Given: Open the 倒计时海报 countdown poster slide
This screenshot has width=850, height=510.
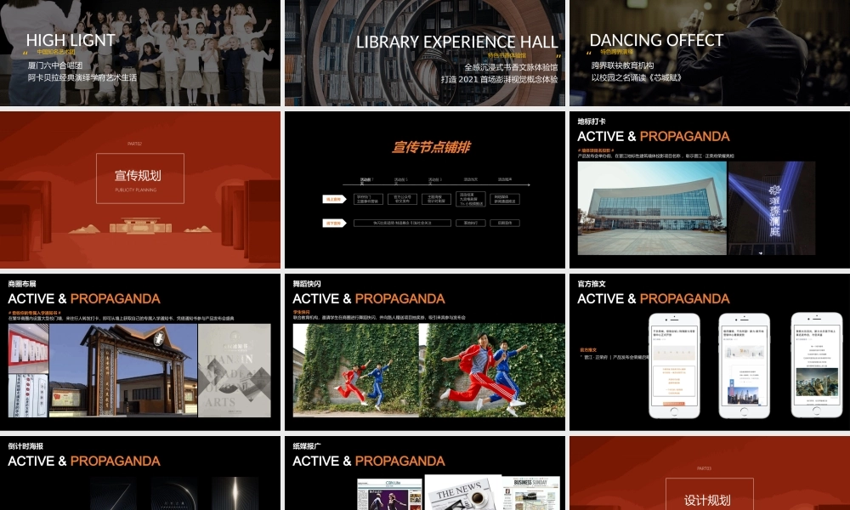Looking at the screenshot, I should pyautogui.click(x=140, y=473).
